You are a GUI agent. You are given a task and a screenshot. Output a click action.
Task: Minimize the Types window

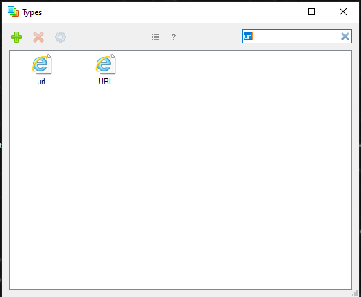(281, 12)
